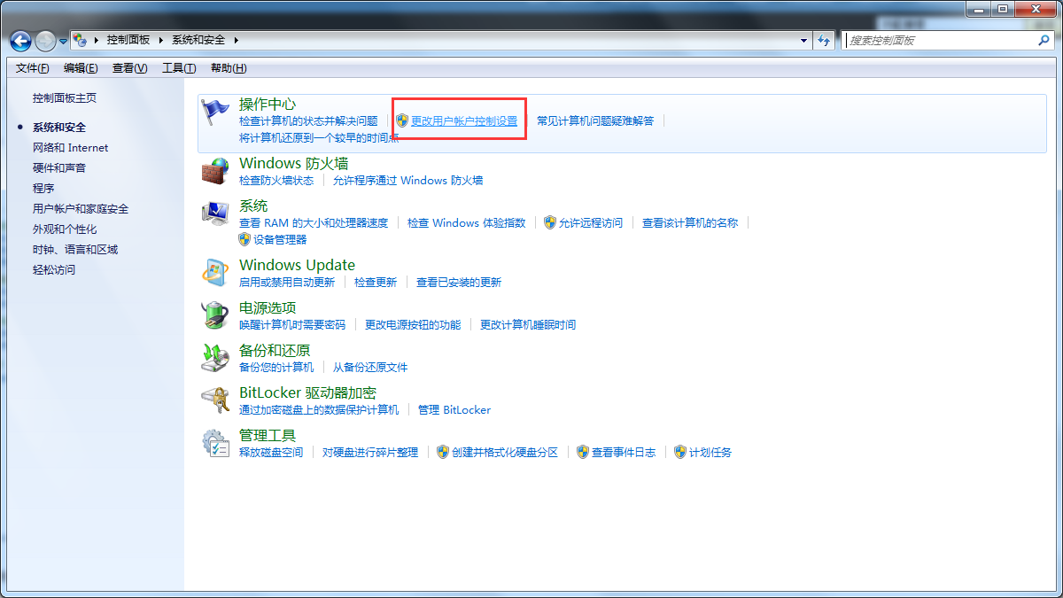Viewport: 1063px width, 598px height.
Task: Open the 备份和还原 drive icon
Action: 215,358
